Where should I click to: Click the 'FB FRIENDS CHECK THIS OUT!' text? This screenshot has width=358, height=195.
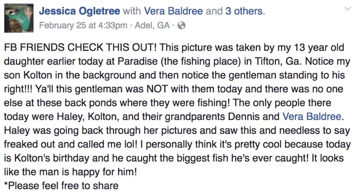tap(80, 47)
